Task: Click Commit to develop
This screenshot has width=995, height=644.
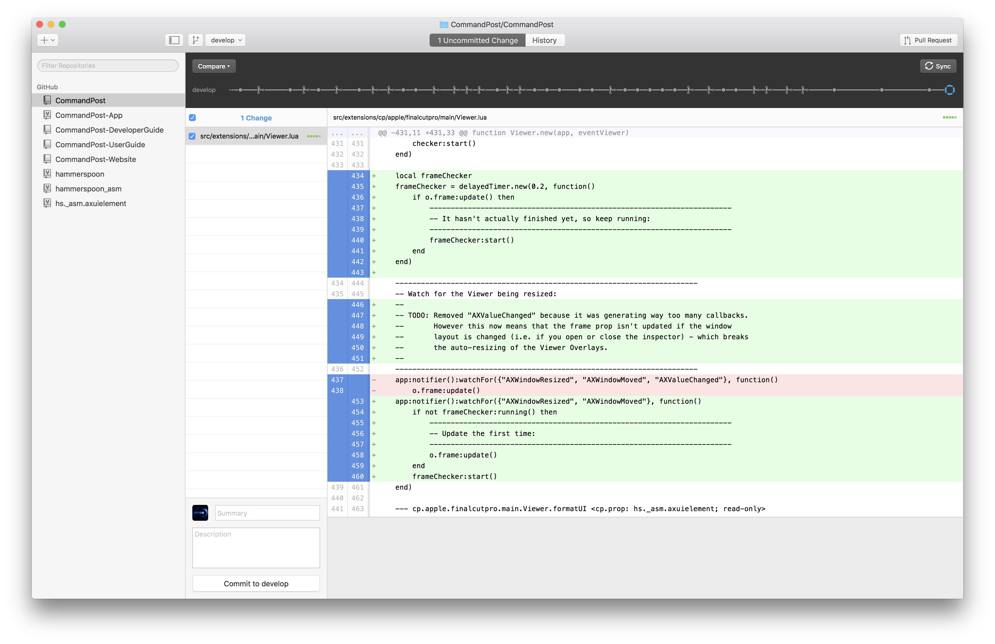Action: (x=256, y=584)
